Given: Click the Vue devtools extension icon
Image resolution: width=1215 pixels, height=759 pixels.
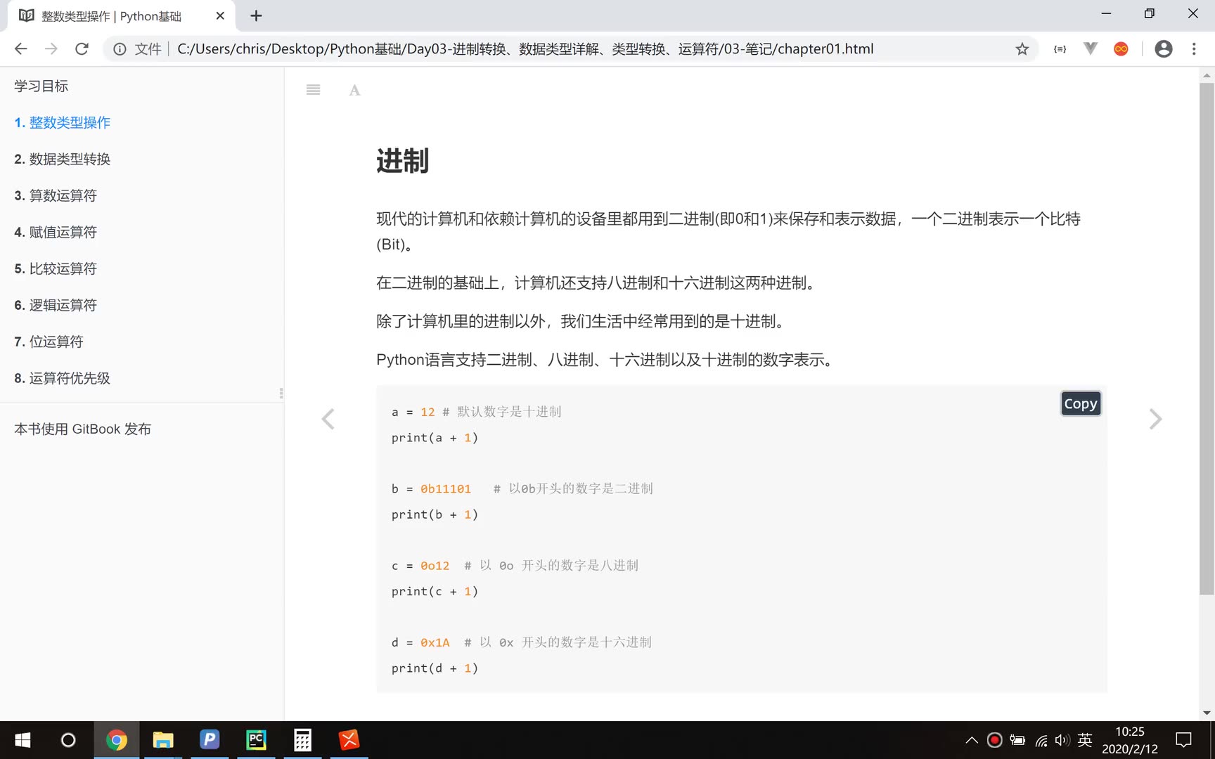Looking at the screenshot, I should pyautogui.click(x=1091, y=48).
